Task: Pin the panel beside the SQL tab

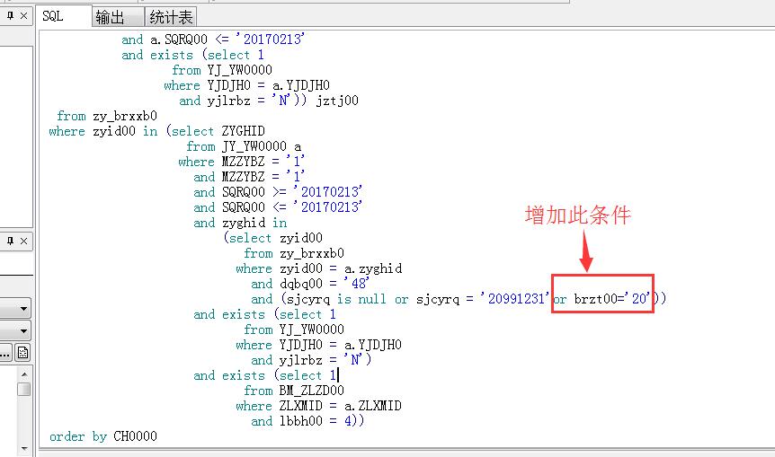Action: (10, 16)
